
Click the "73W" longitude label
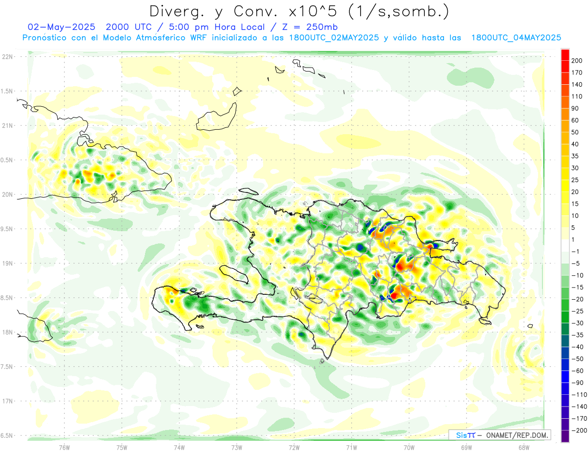pos(237,447)
